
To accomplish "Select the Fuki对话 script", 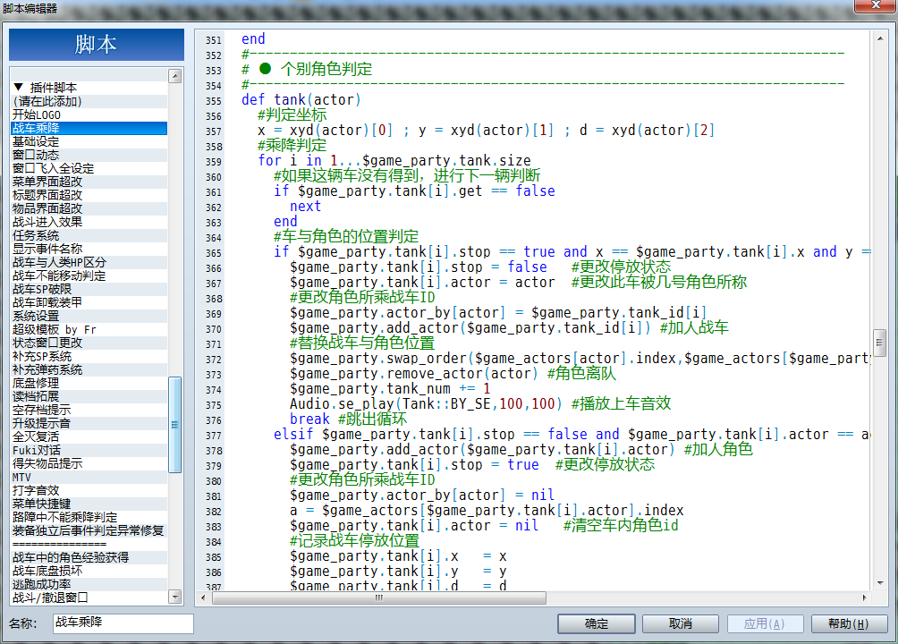I will [x=89, y=450].
